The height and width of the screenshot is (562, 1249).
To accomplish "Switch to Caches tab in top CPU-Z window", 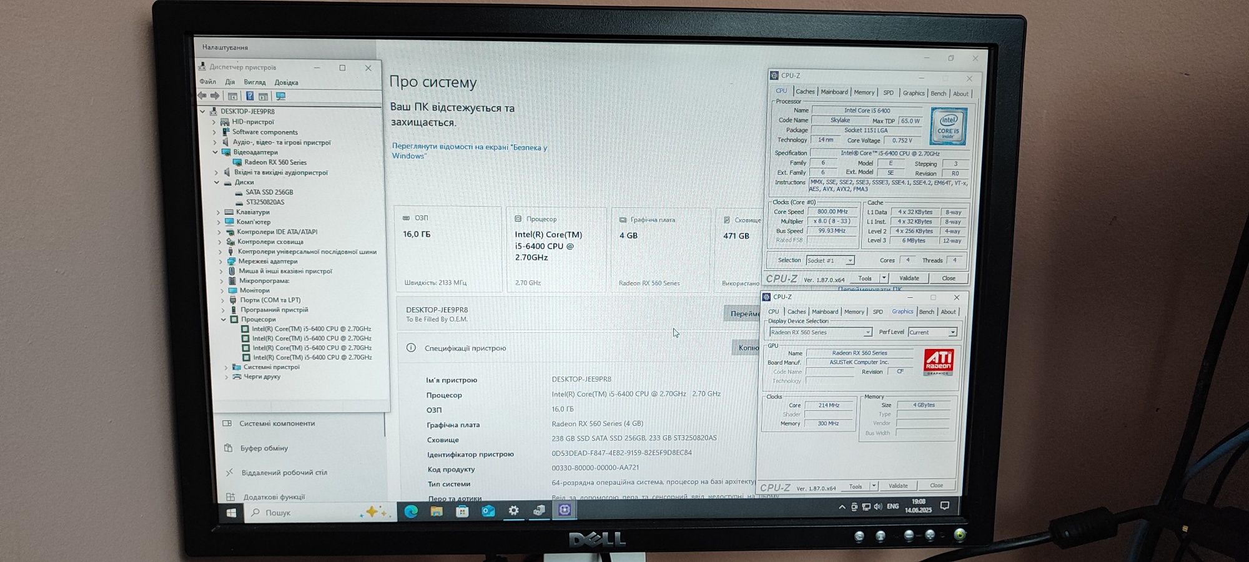I will [805, 92].
